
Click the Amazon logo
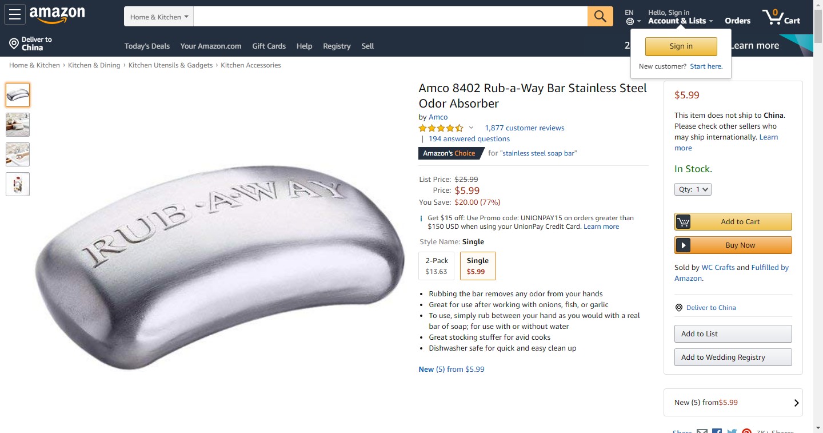pos(57,15)
